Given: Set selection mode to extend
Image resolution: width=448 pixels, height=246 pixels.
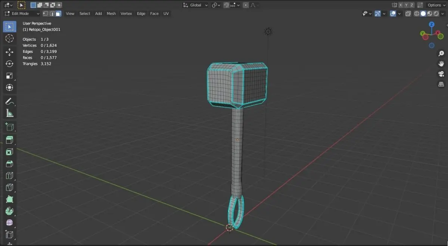Looking at the screenshot, I should point(40,5).
